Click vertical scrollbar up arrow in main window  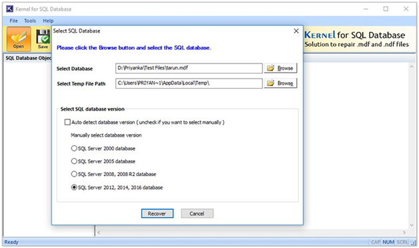point(412,66)
